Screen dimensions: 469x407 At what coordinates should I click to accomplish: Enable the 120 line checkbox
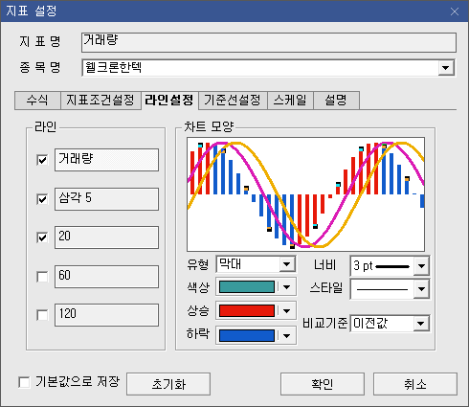click(42, 315)
